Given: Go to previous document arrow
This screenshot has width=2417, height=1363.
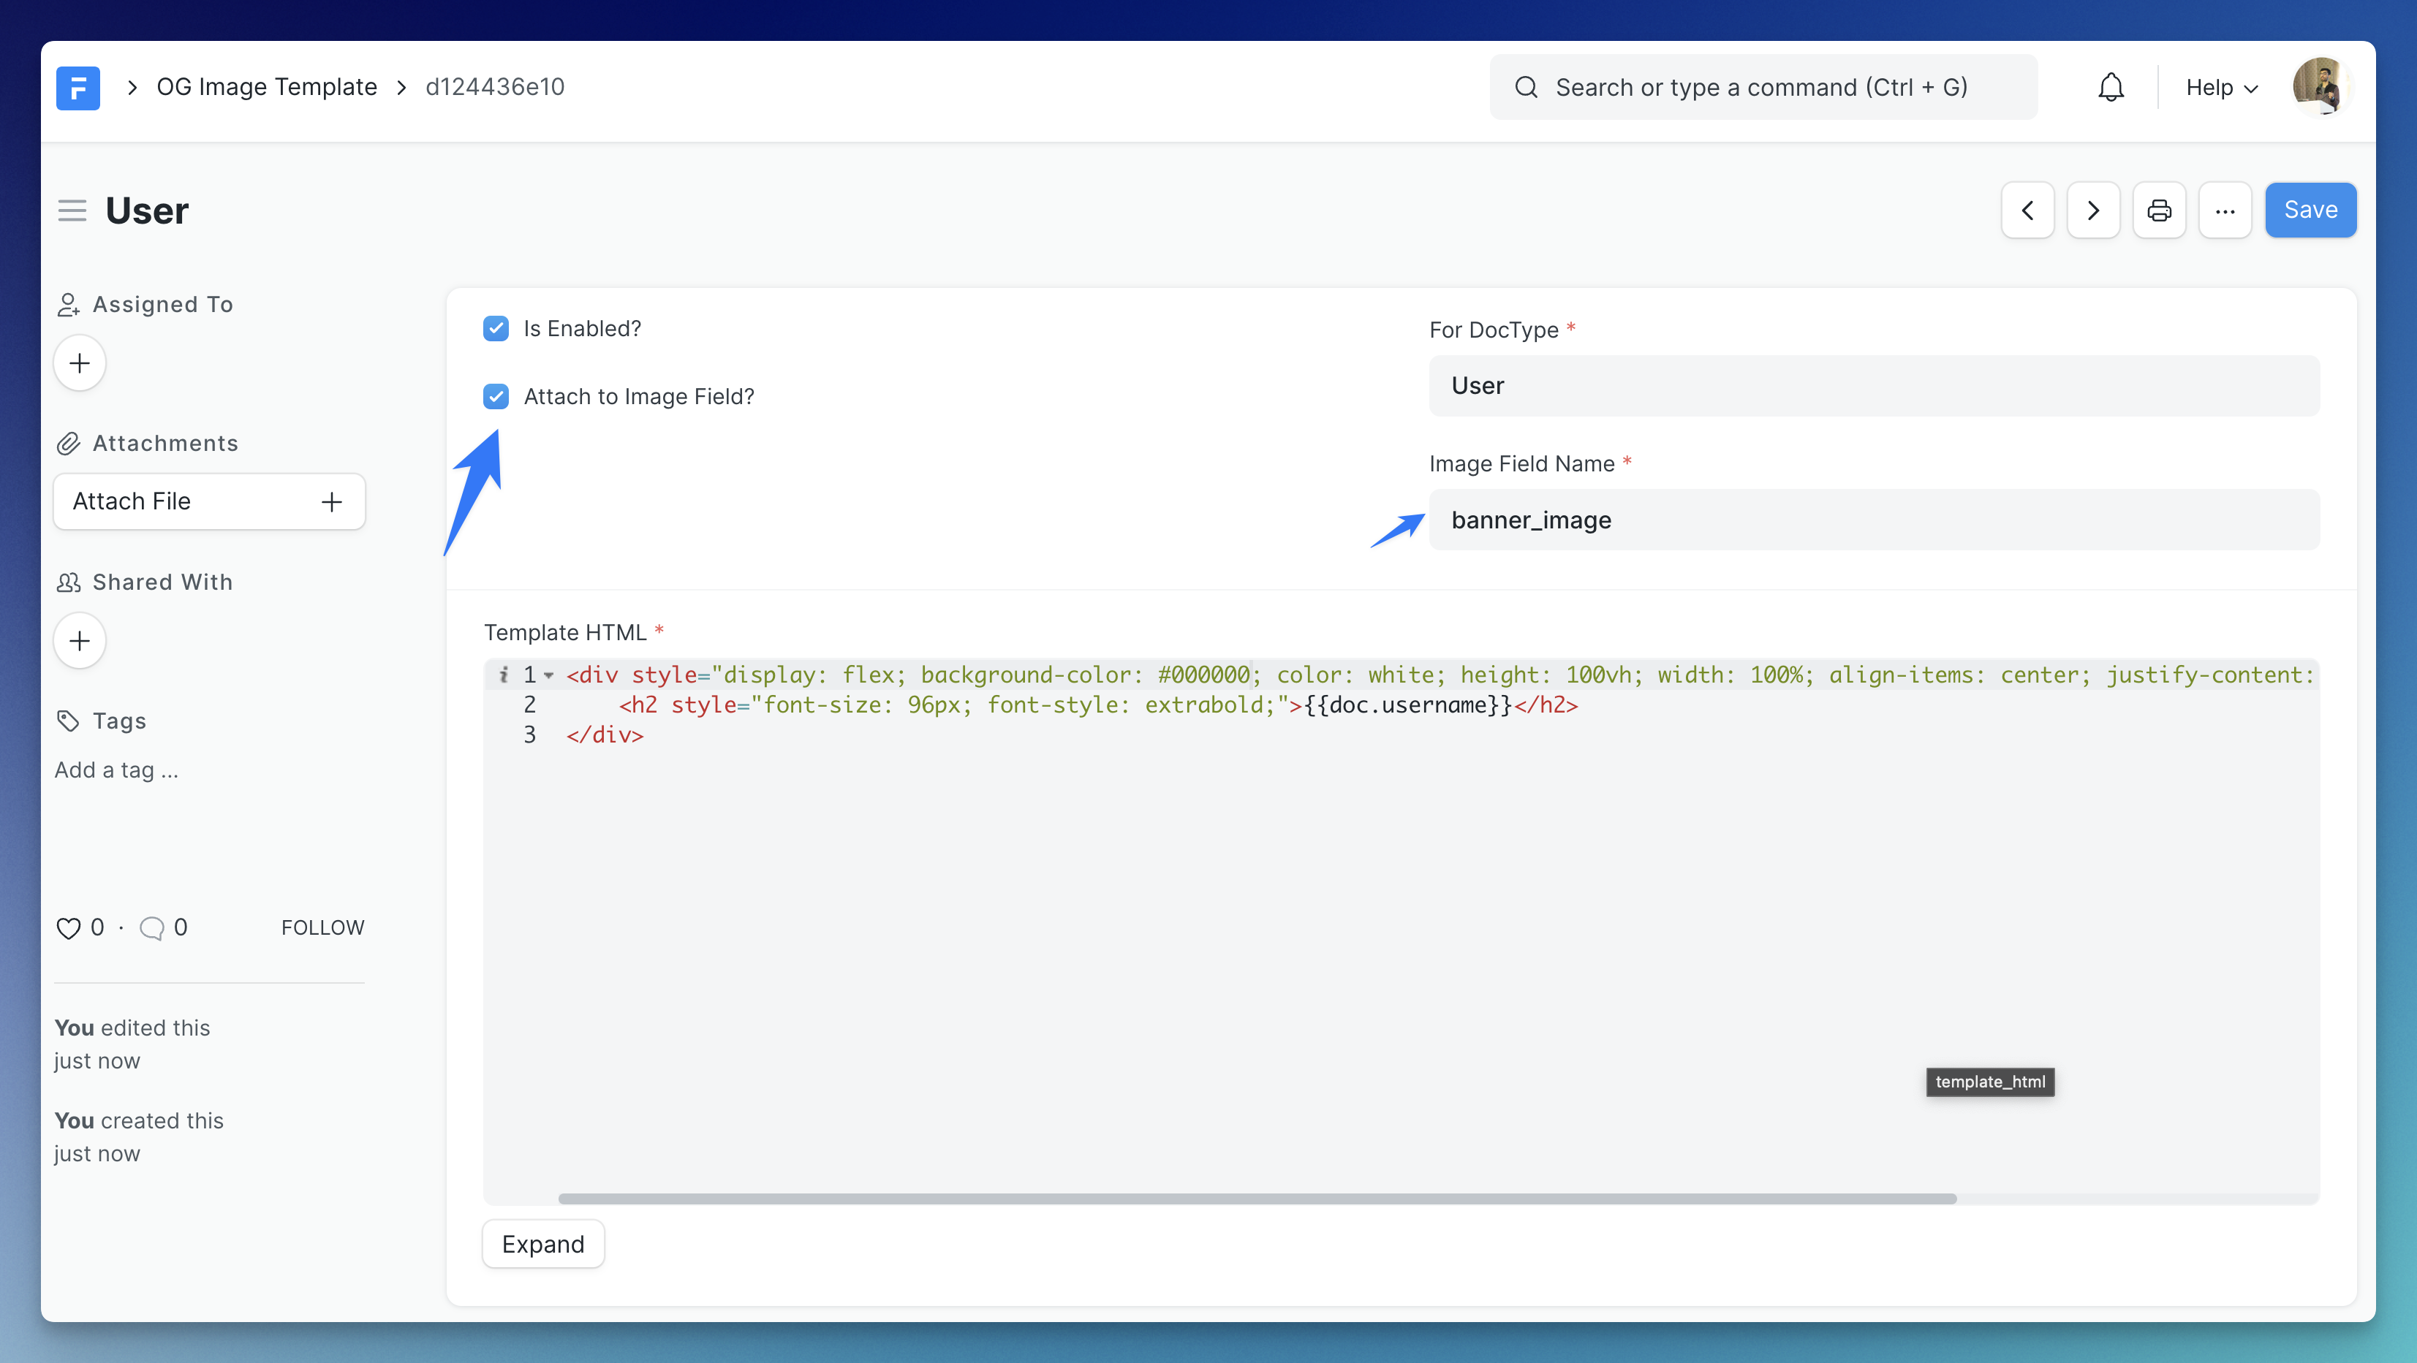Looking at the screenshot, I should 2027,210.
